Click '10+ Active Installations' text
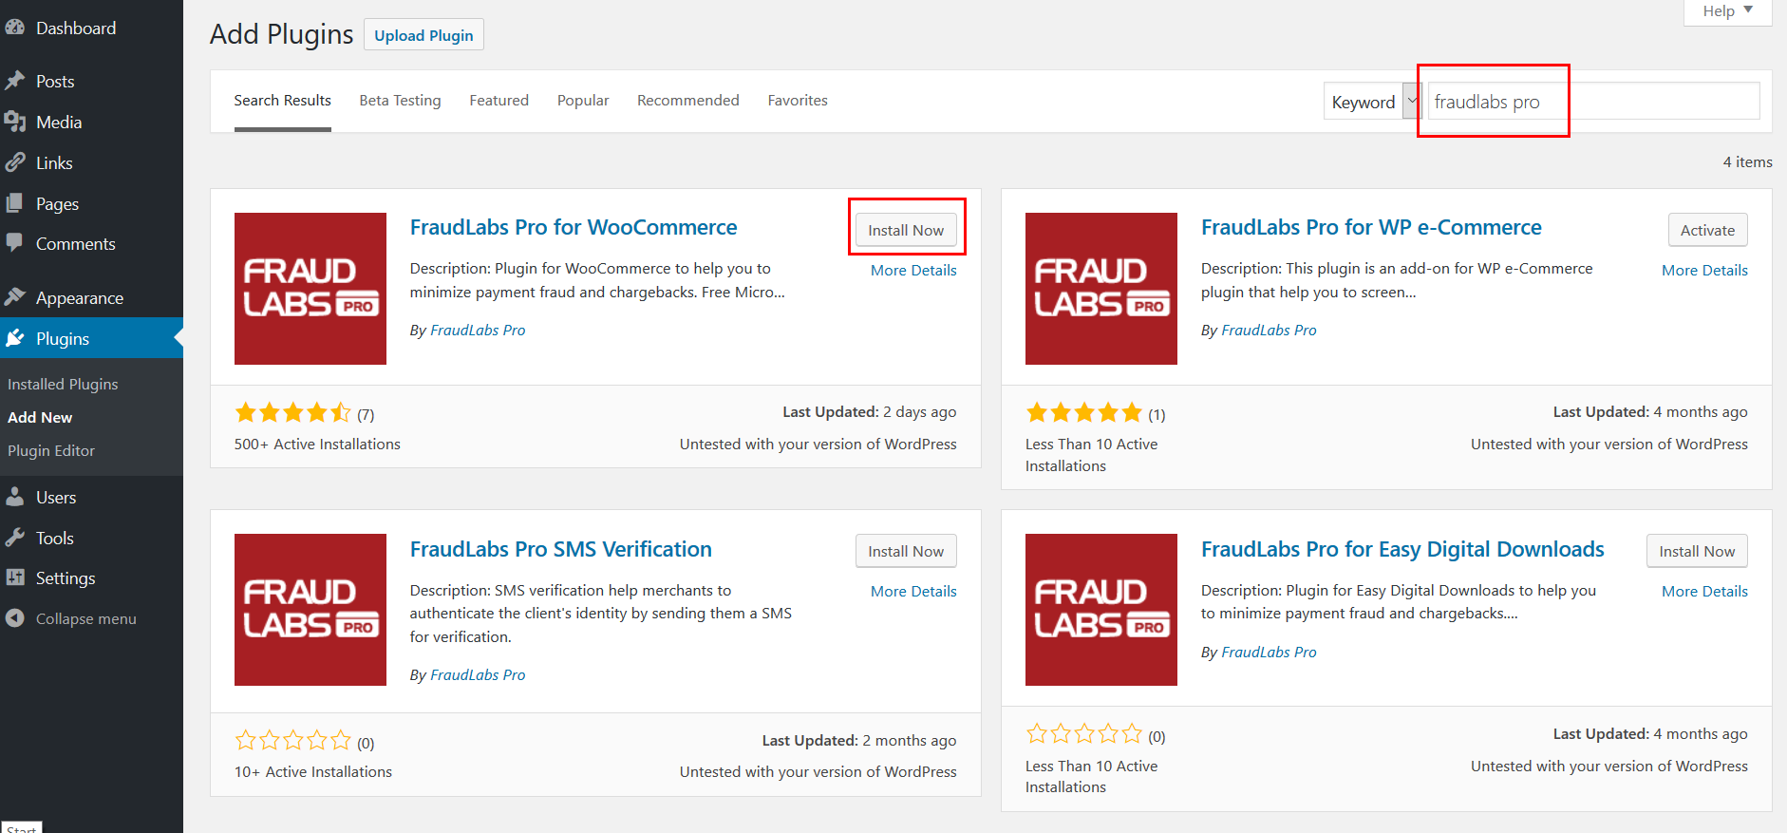1787x833 pixels. tap(313, 771)
